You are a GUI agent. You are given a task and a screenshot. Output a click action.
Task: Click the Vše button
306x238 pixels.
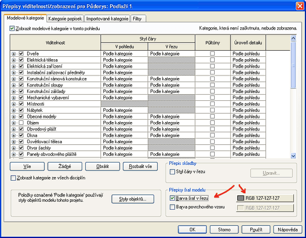tap(27, 167)
